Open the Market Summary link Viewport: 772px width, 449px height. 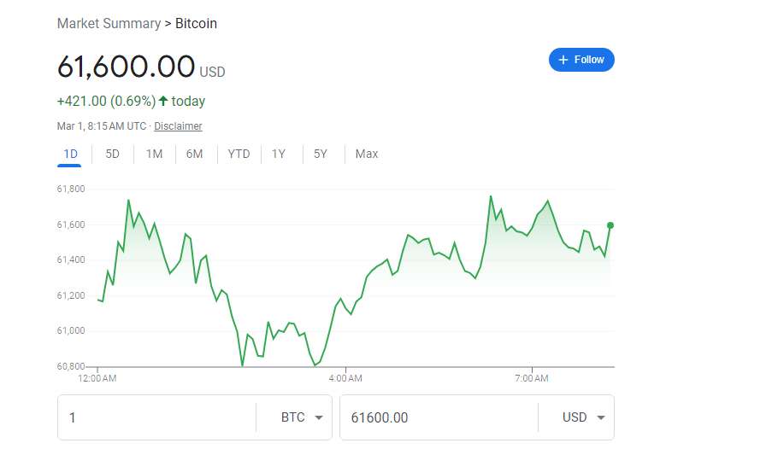(109, 24)
